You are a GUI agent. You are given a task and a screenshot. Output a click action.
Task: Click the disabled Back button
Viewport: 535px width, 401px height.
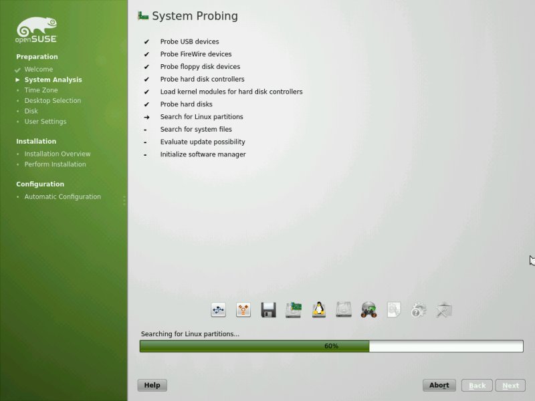pos(477,386)
